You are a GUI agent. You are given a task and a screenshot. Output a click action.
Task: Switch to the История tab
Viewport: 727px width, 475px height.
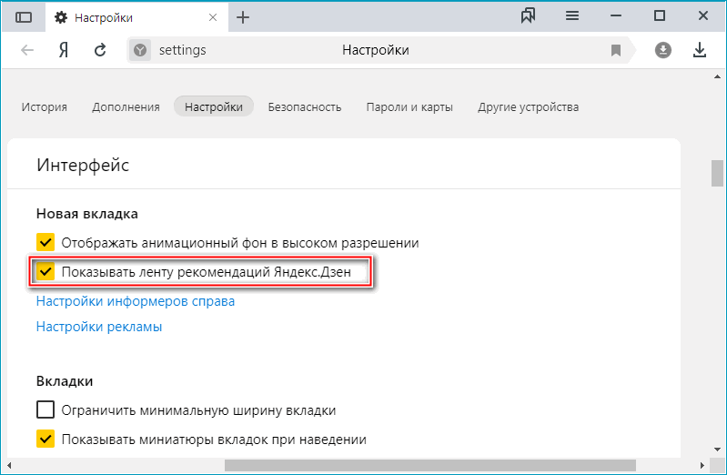[44, 107]
